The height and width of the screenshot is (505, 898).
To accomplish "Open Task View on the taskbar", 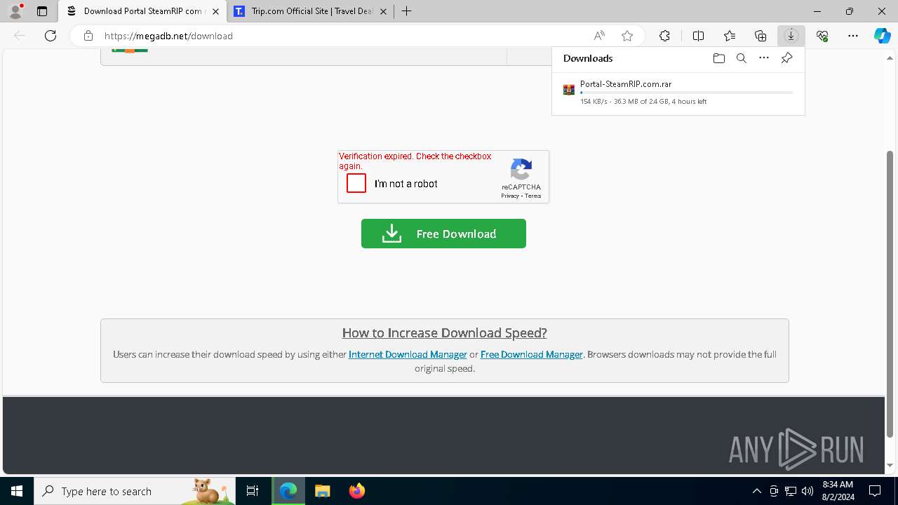I will point(253,491).
